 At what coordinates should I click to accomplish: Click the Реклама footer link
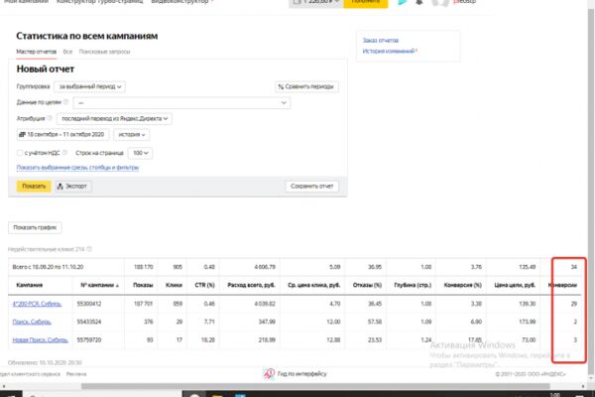pos(76,374)
